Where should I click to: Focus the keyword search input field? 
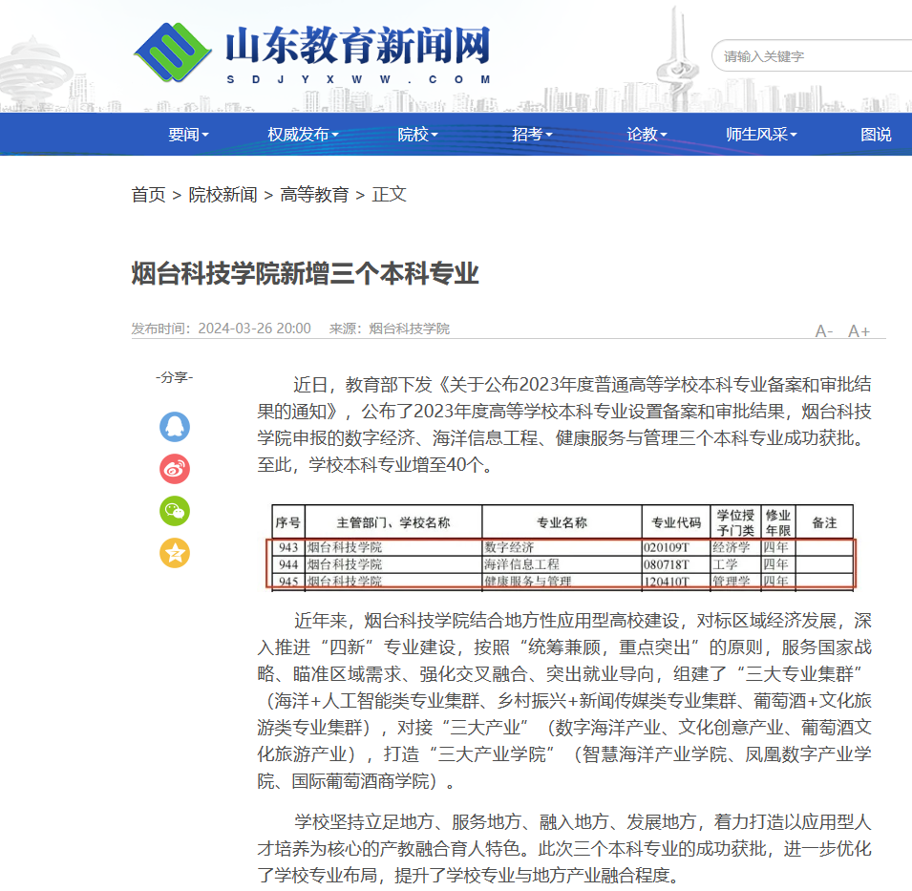pos(812,56)
